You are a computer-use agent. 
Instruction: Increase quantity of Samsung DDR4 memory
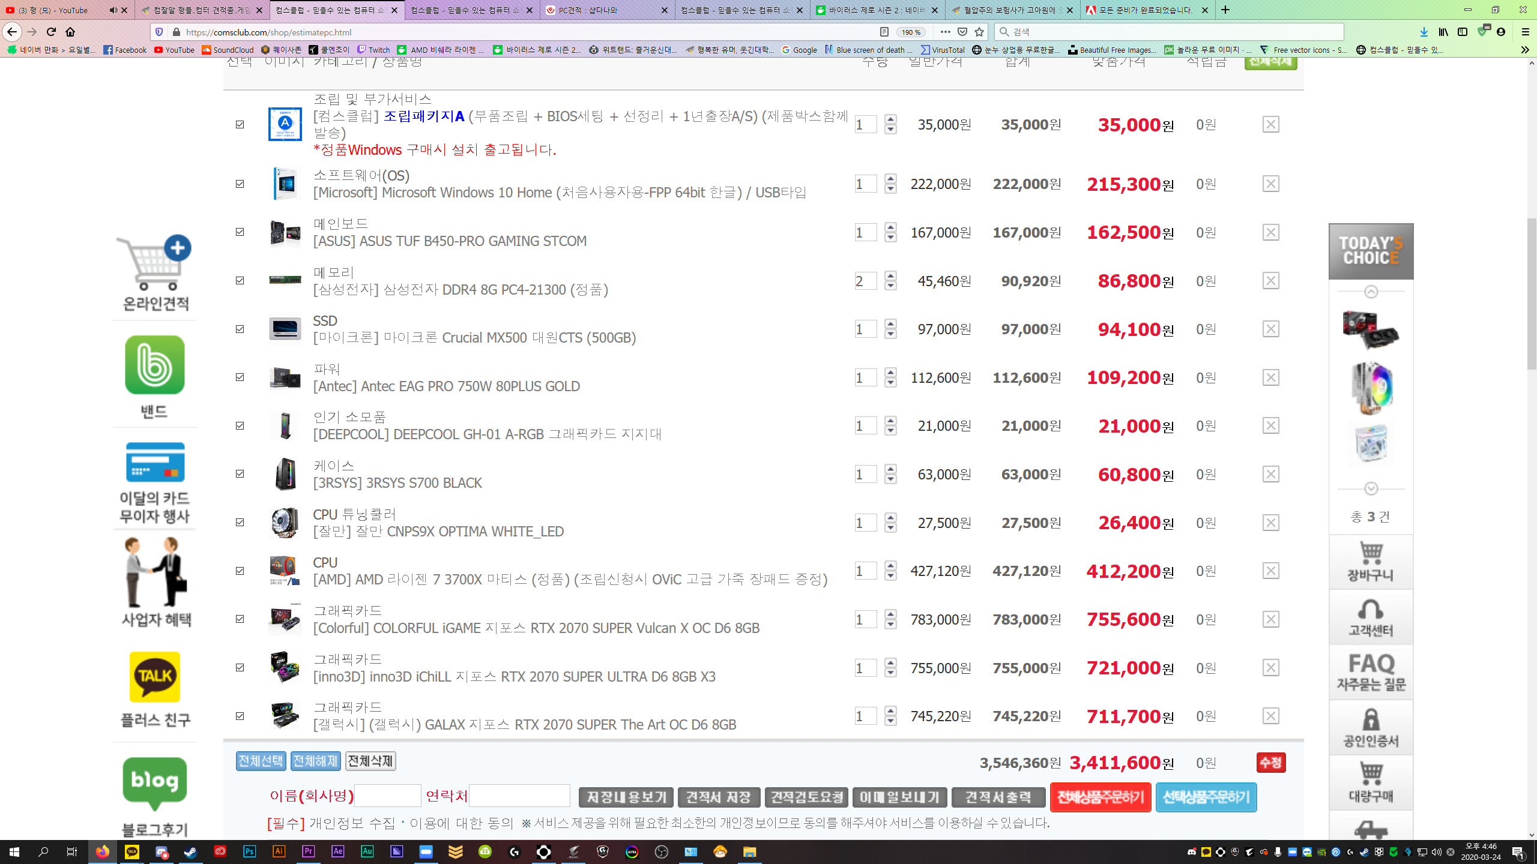[x=891, y=275]
